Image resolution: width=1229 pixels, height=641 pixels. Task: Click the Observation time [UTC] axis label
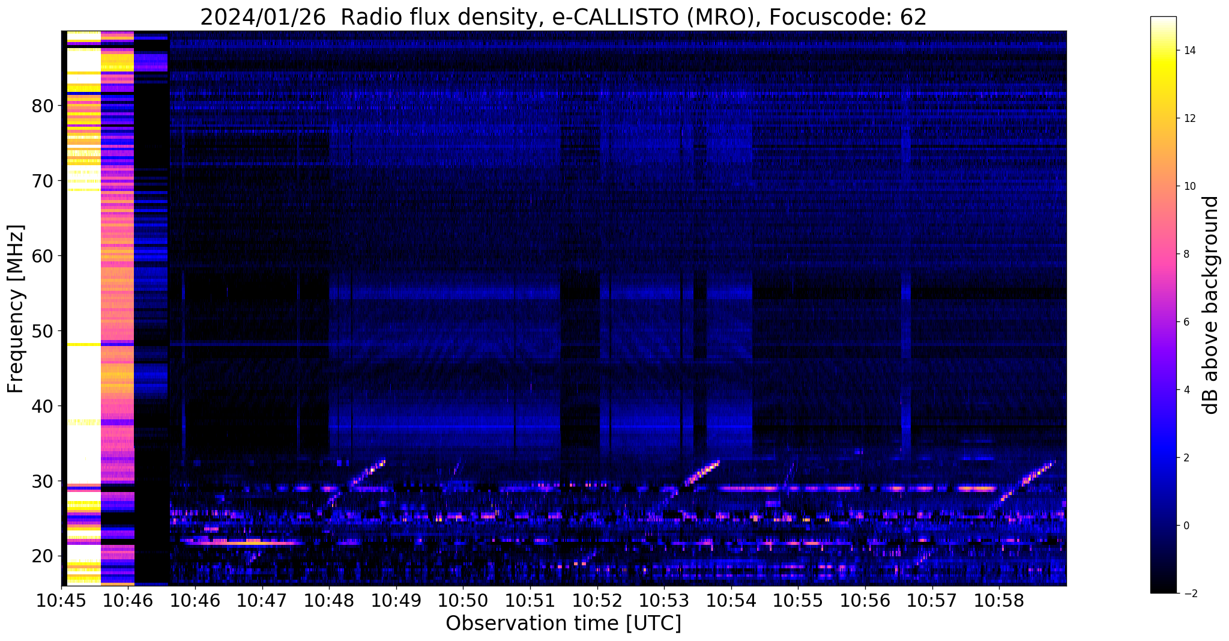point(563,624)
